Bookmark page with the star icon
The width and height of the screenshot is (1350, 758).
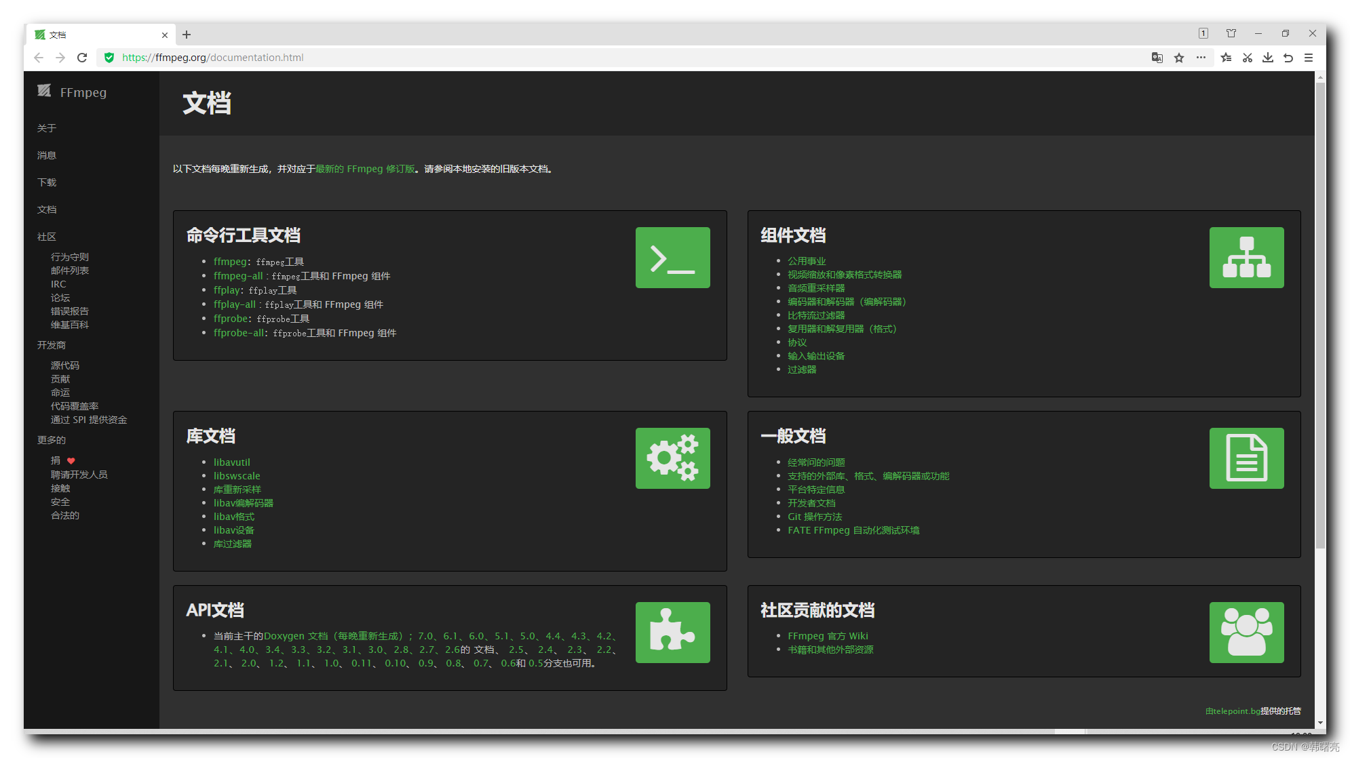(1179, 58)
